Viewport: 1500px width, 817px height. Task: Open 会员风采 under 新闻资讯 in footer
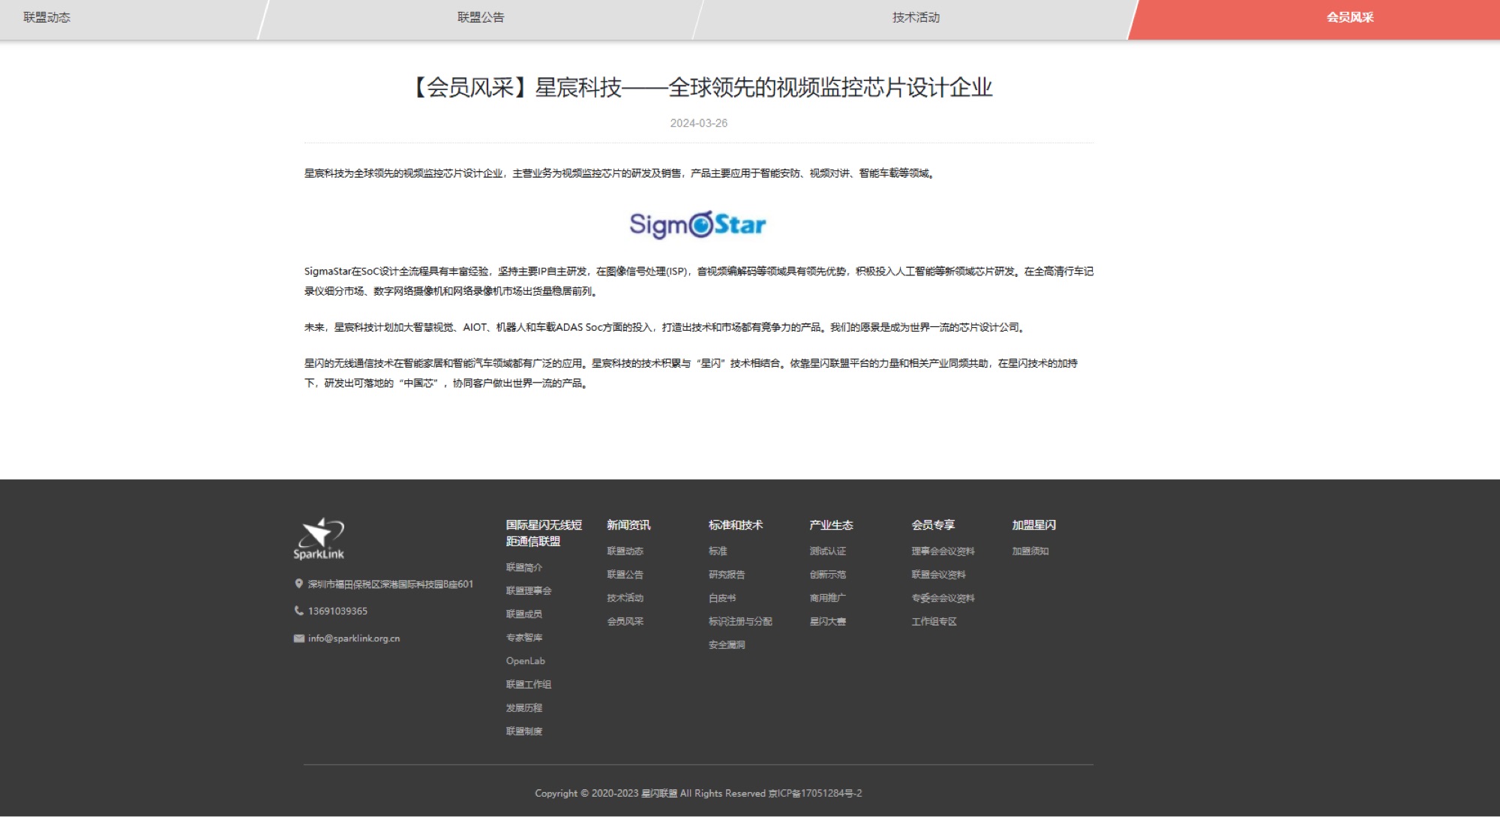625,621
